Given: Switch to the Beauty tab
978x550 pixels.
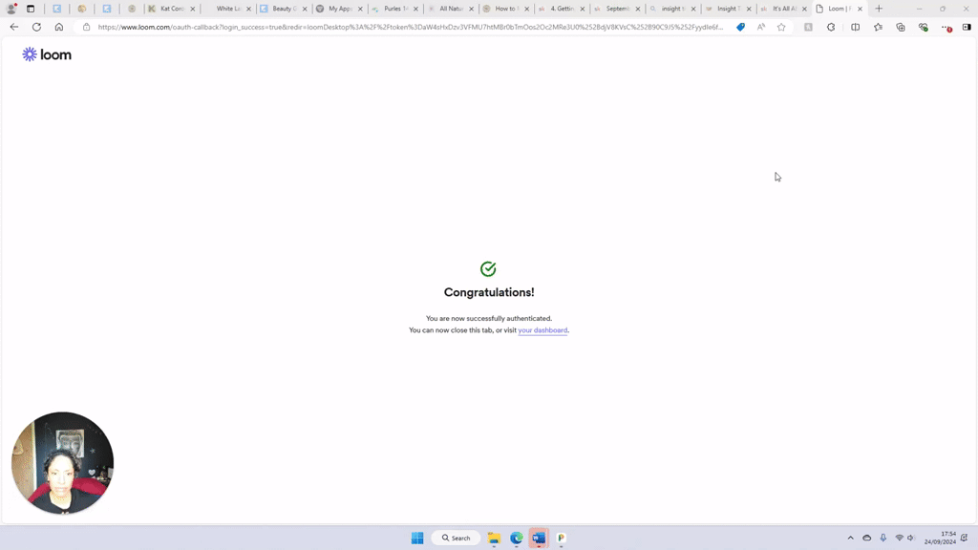Looking at the screenshot, I should [x=284, y=9].
